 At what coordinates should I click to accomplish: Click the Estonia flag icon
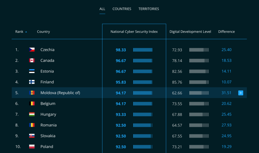click(x=32, y=71)
